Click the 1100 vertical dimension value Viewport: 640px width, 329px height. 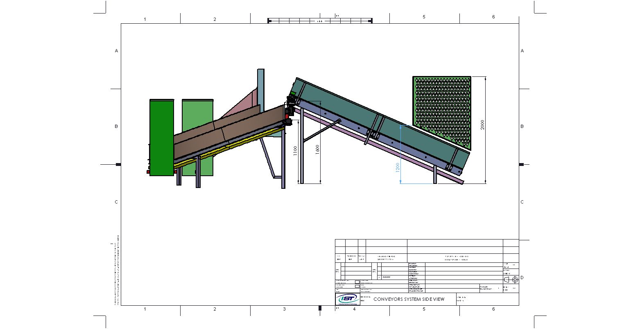[295, 152]
